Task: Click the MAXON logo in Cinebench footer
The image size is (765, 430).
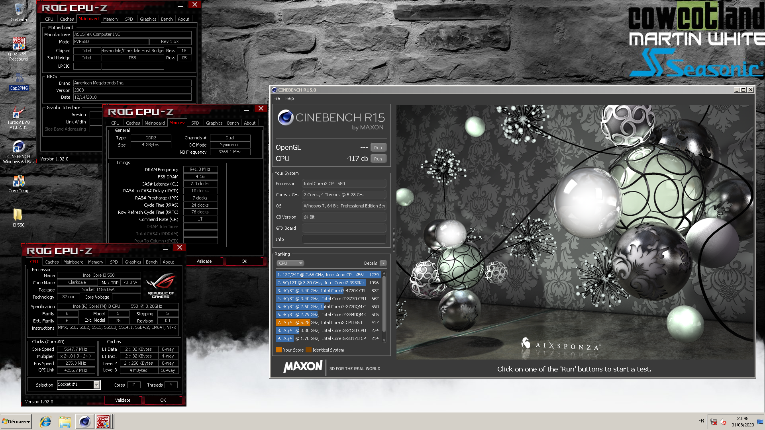Action: [303, 367]
